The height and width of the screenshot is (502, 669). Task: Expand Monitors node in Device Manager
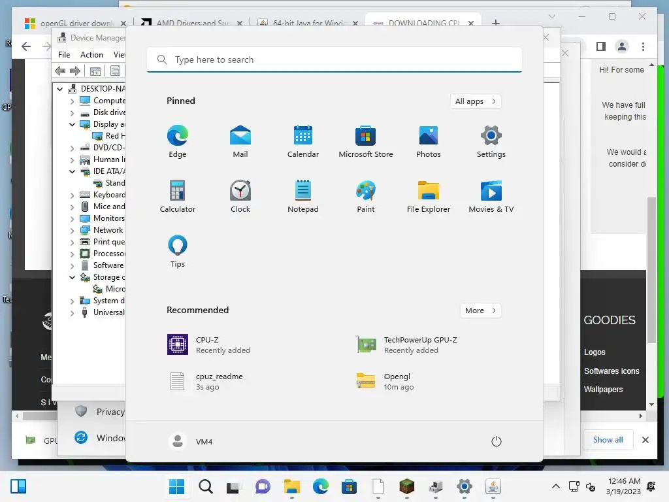72,218
